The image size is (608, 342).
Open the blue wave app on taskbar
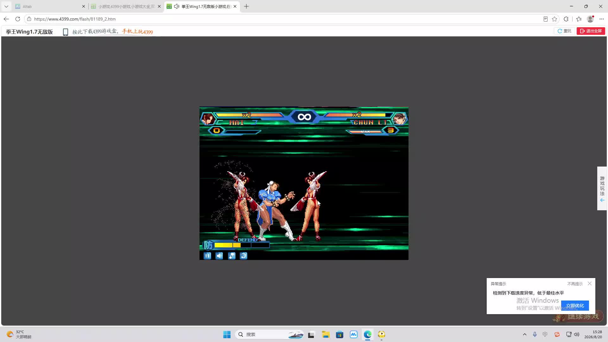pyautogui.click(x=354, y=334)
